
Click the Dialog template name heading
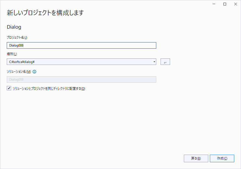click(14, 27)
